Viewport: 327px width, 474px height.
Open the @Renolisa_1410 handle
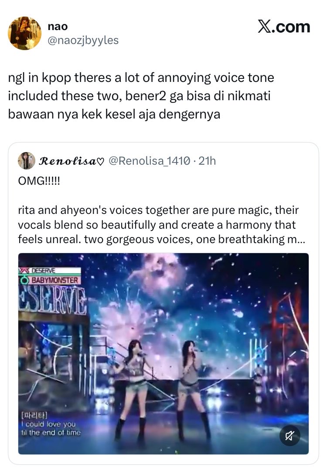[150, 161]
